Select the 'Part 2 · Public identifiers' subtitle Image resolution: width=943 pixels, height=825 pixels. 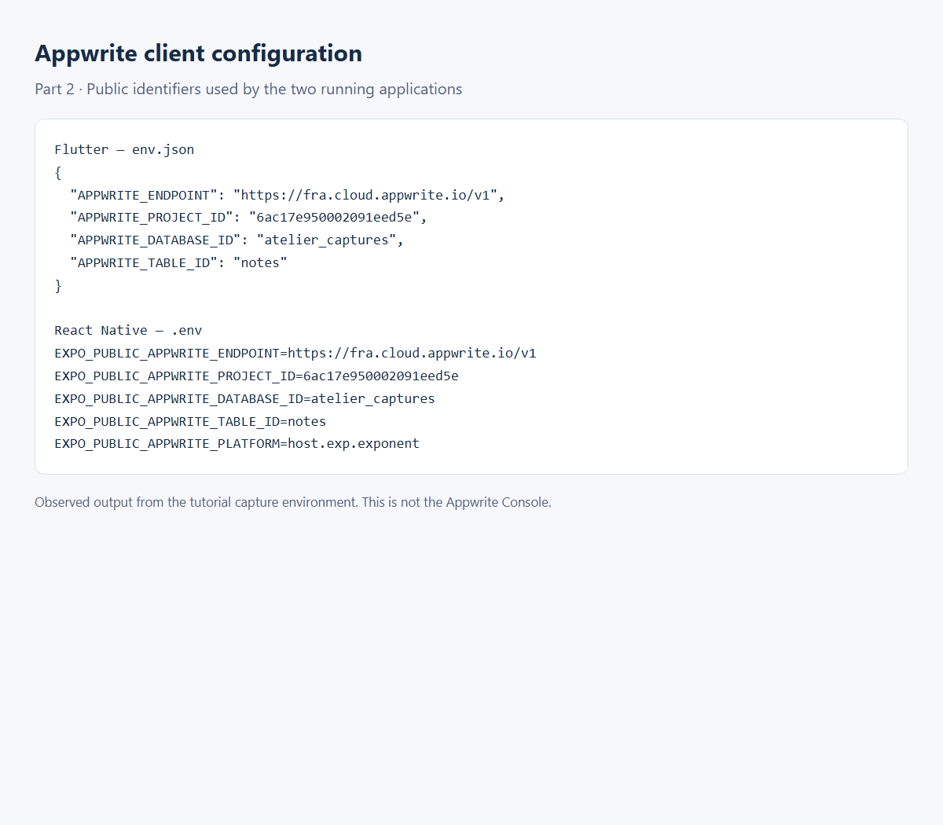248,89
